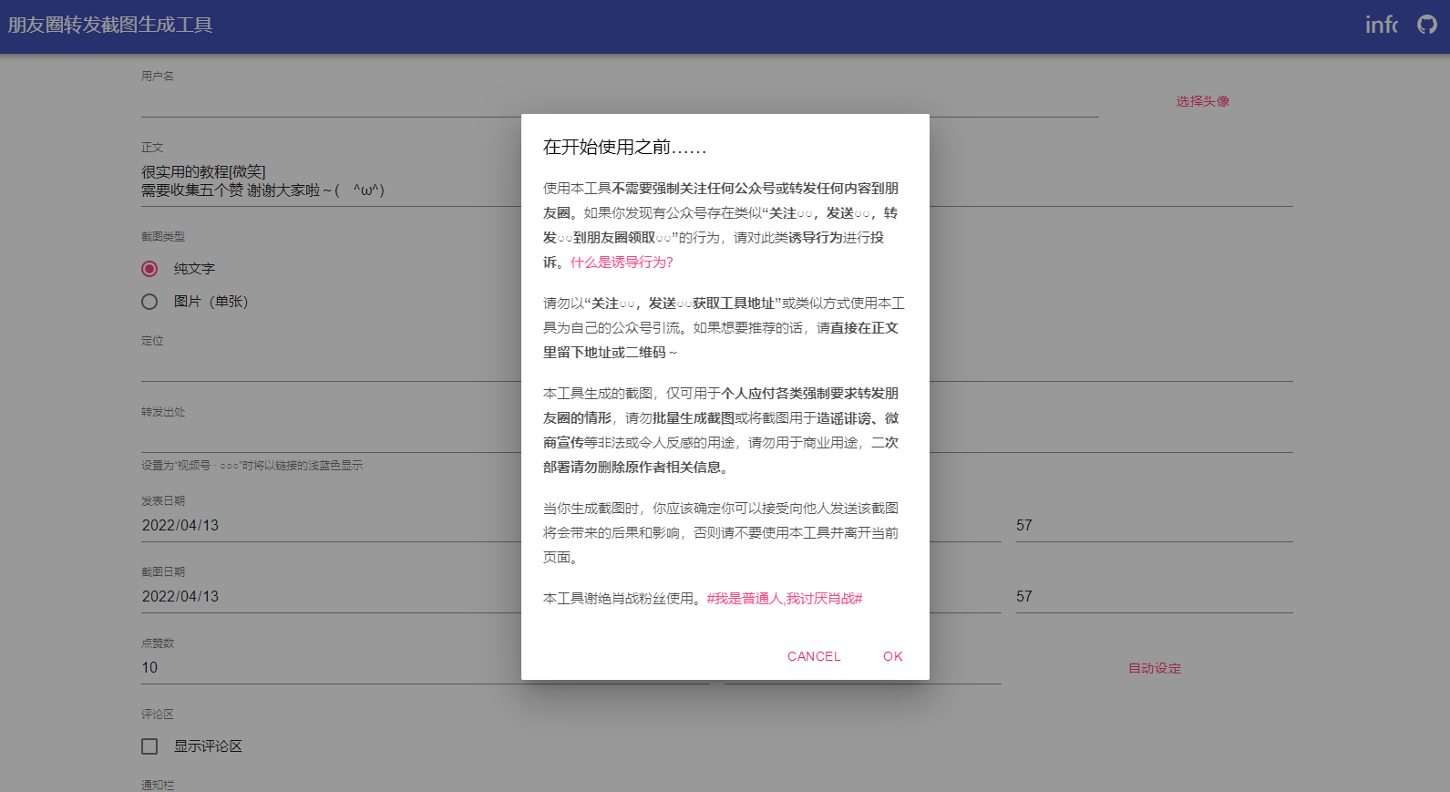This screenshot has width=1450, height=792.
Task: Open the #我是普通人,我讨厌肖战# hashtag link
Action: coord(784,599)
